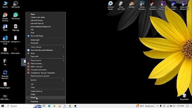Image resolution: width=192 pixels, height=108 pixels.
Task: Select the Final_Project desktop icon
Action: [5, 85]
